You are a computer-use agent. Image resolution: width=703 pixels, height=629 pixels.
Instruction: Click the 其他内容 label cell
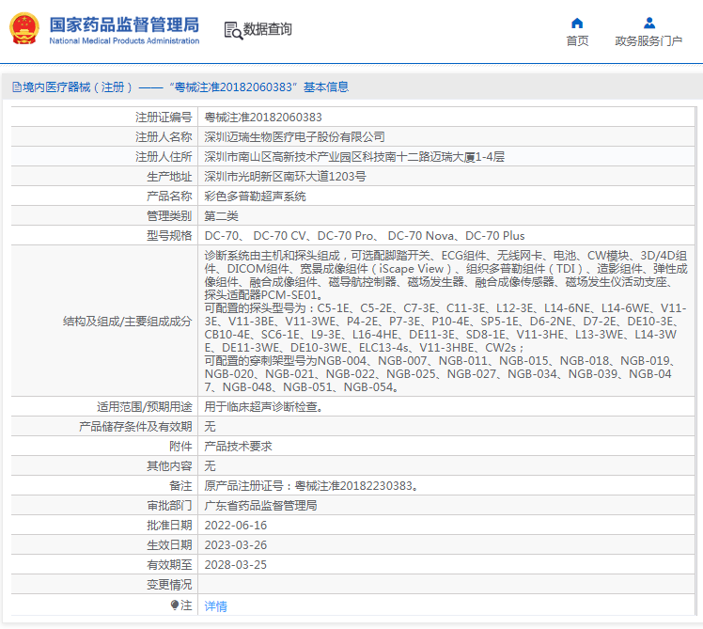tap(104, 466)
